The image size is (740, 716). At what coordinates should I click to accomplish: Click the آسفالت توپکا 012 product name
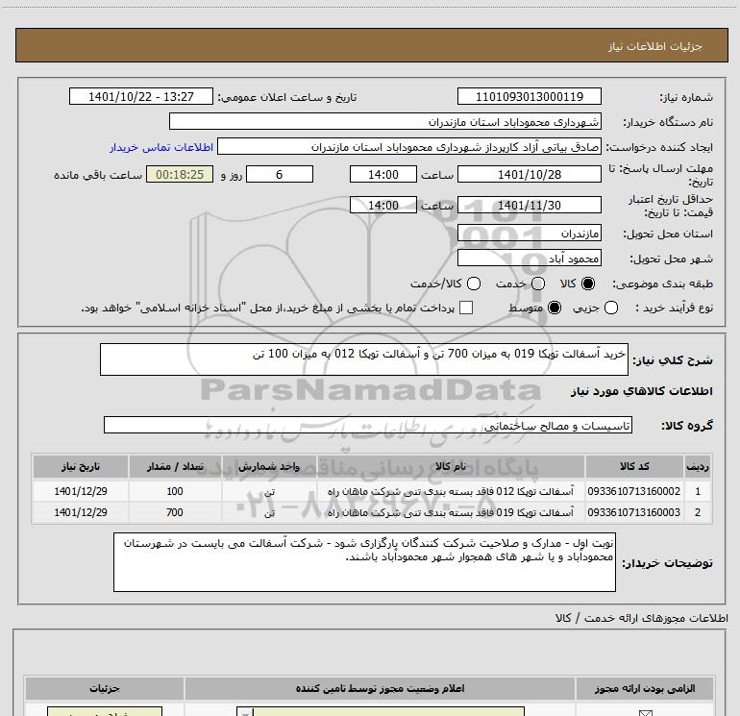pos(451,491)
